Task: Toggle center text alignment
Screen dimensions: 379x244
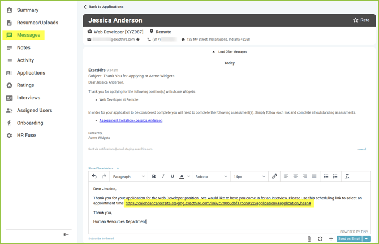Action: click(295, 177)
